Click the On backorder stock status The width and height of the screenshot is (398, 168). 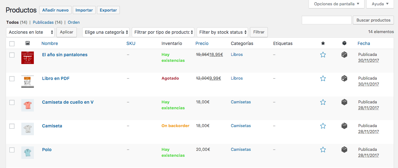tap(175, 126)
